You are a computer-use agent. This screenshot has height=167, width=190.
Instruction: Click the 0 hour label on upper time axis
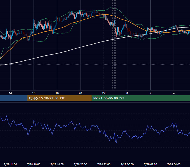(x=127, y=93)
